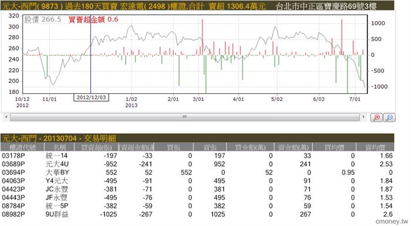
Task: Click the scrollbar left arrow
Action: pyautogui.click(x=6, y=117)
